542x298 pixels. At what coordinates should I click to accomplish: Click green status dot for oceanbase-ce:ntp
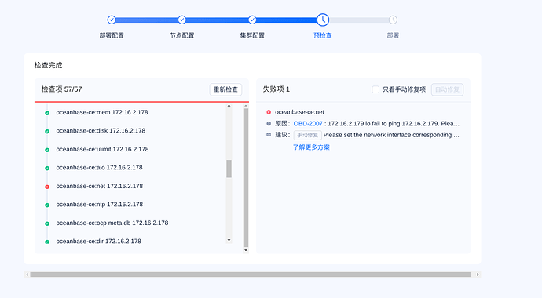coord(47,205)
